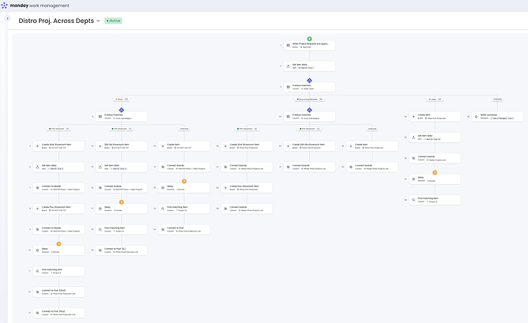Open step 10 Delay node
The image size is (528, 323).
click(x=59, y=250)
